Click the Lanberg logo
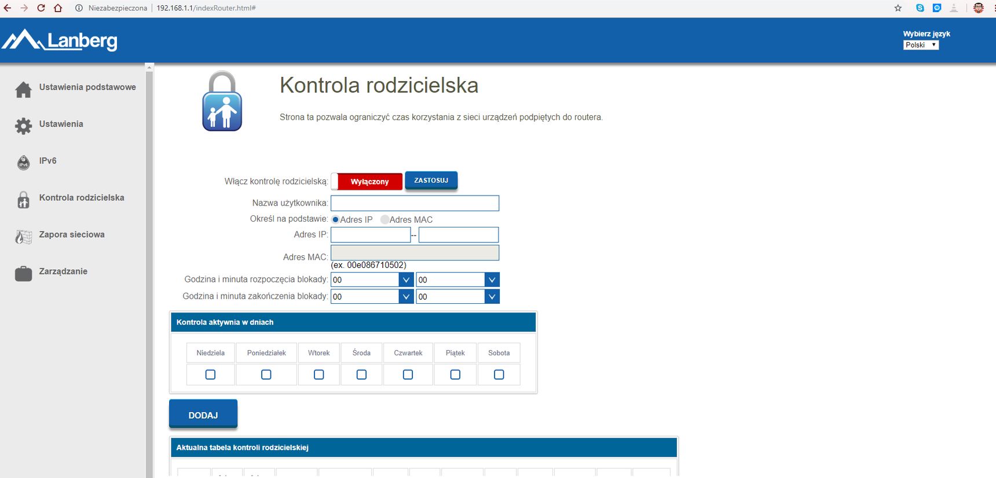The image size is (996, 478). coord(60,40)
